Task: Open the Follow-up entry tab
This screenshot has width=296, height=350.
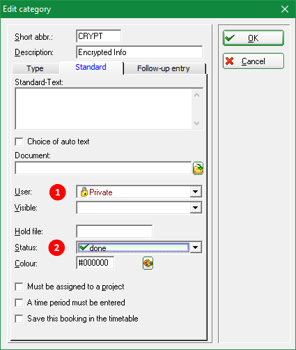Action: (164, 68)
